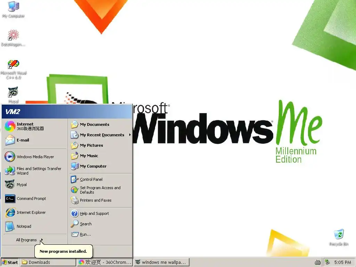Click the network tray icon near clock
Viewport: 356px width, 267px height.
327,262
